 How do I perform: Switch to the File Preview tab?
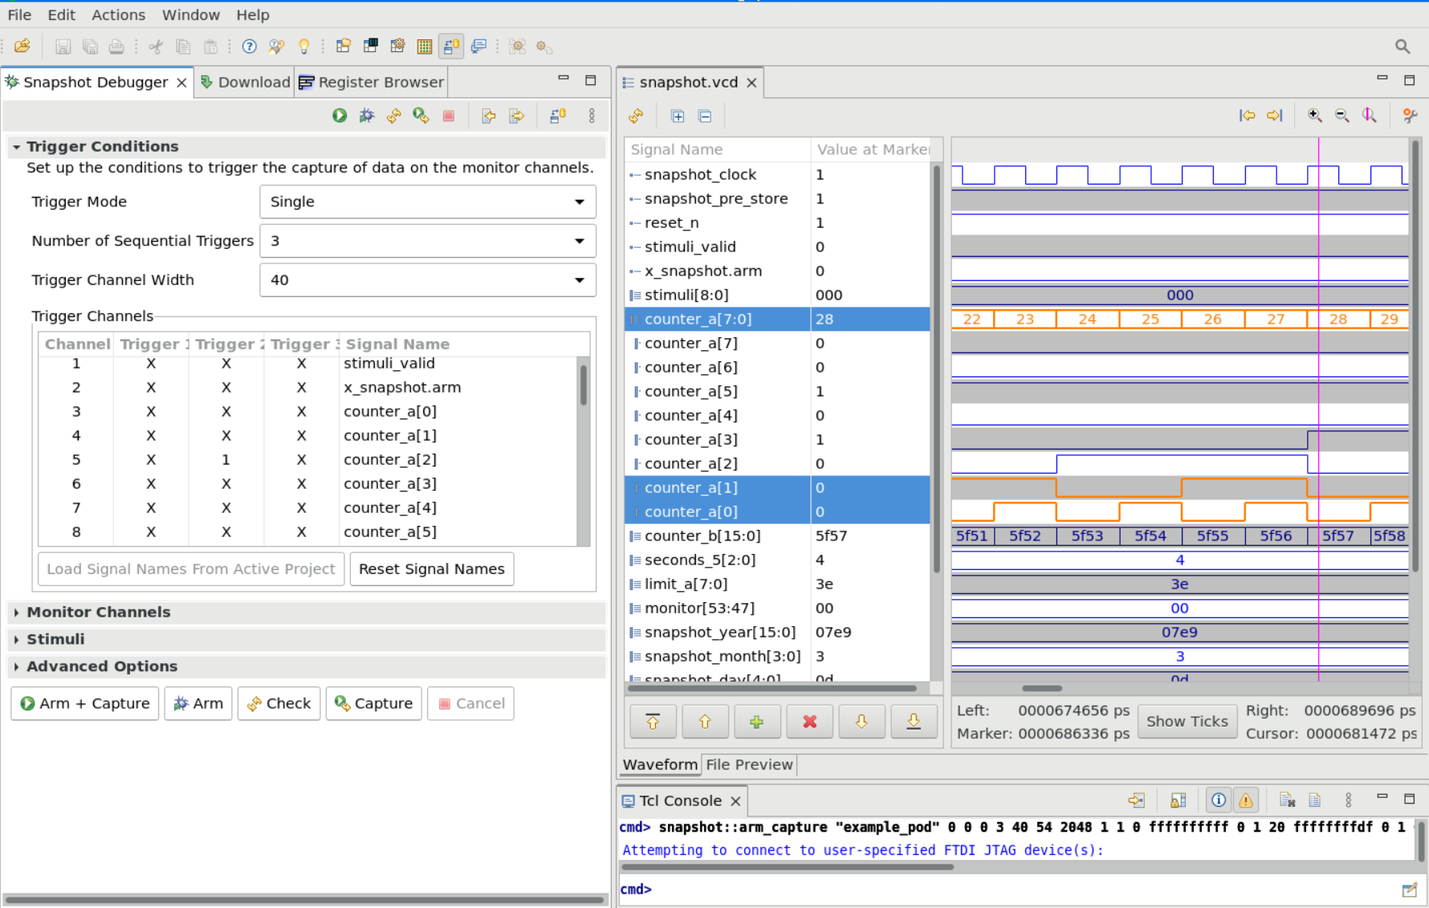click(x=749, y=765)
